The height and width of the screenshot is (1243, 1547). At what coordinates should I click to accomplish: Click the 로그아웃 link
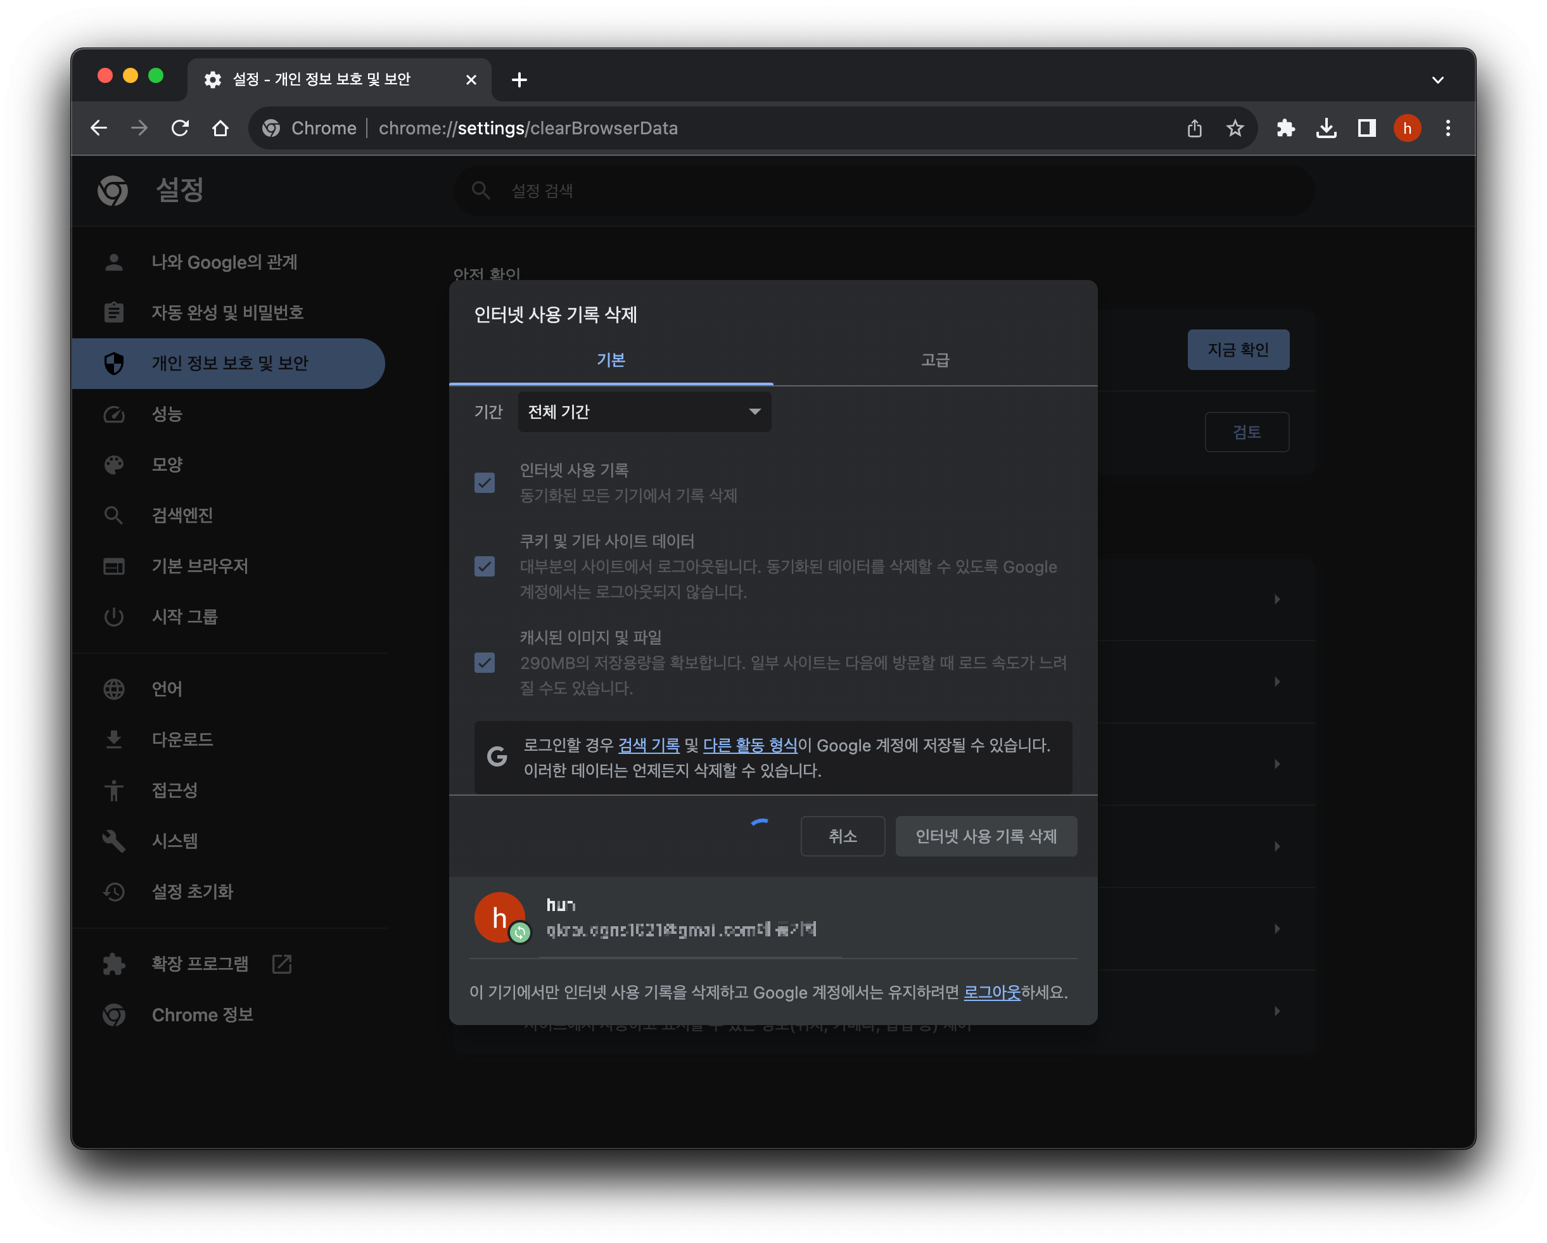click(x=991, y=993)
